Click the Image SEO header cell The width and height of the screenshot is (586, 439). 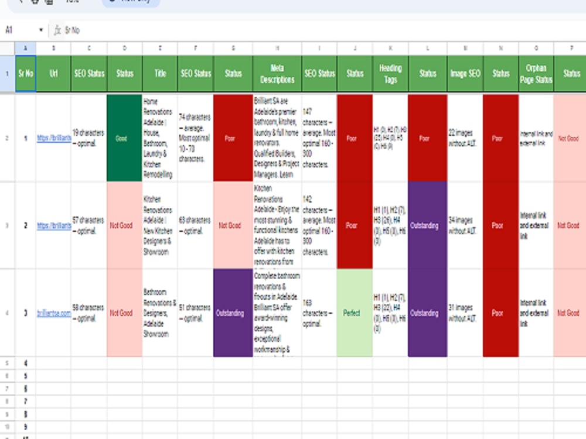point(465,74)
